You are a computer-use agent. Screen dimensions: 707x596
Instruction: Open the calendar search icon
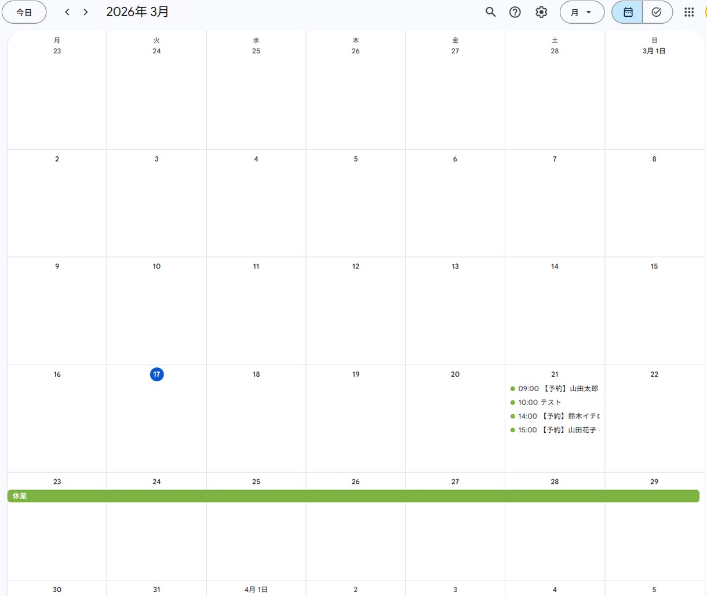pyautogui.click(x=490, y=12)
